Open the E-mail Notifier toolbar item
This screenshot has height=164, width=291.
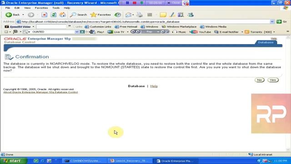pos(226,32)
